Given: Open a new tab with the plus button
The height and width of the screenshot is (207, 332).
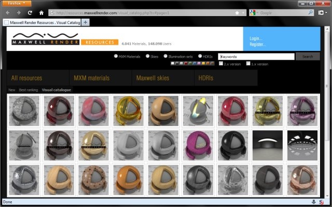Looking at the screenshot, I should (85, 22).
